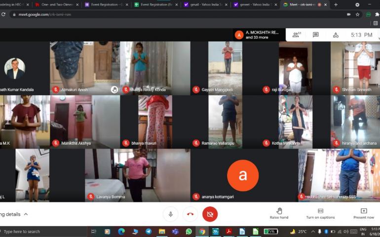Select Ramarao Vallarapu video tile
Image resolution: width=380 pixels, height=237 pixels.
coord(226,122)
